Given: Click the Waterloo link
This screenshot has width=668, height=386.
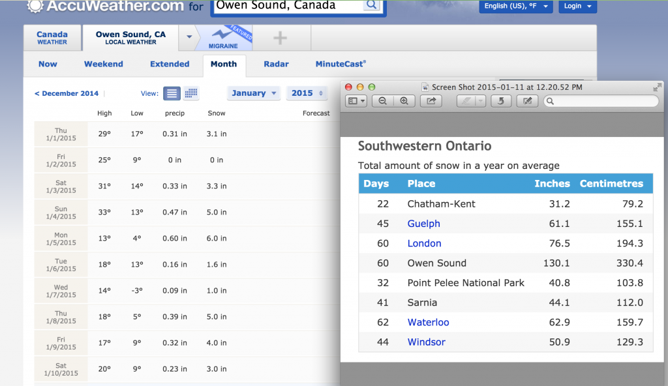Looking at the screenshot, I should point(428,322).
